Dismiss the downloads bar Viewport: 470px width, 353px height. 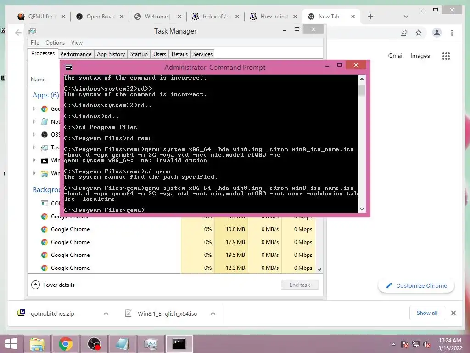click(x=453, y=313)
